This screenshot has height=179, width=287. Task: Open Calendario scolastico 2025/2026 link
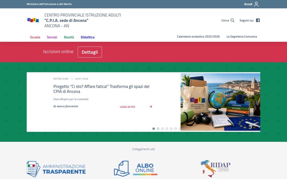198,37
